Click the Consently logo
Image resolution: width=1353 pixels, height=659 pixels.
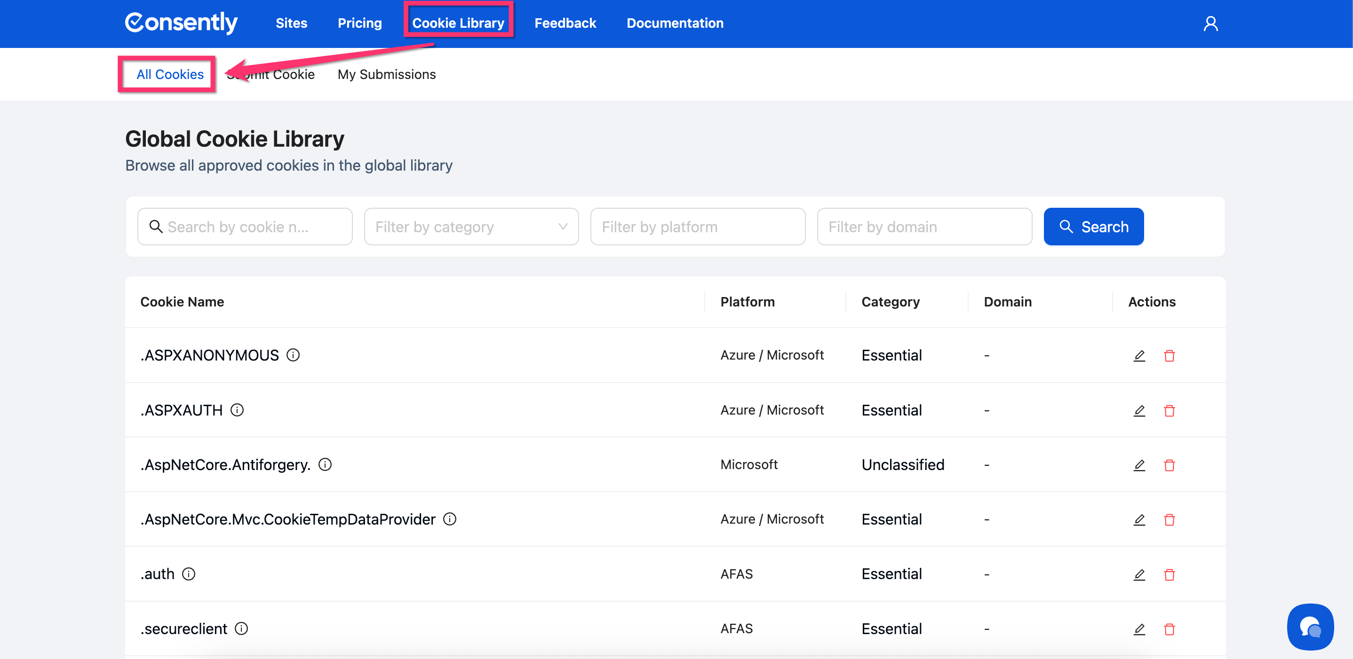(181, 23)
